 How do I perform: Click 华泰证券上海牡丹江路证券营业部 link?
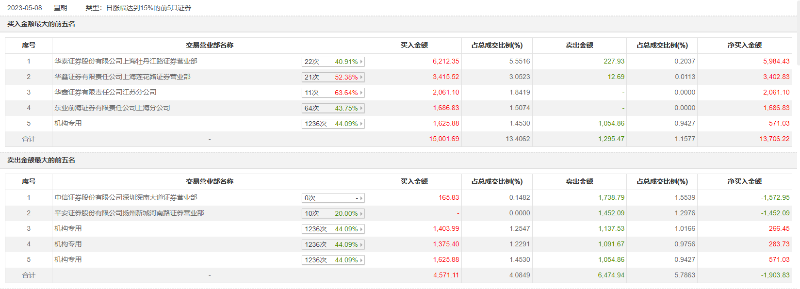[126, 61]
